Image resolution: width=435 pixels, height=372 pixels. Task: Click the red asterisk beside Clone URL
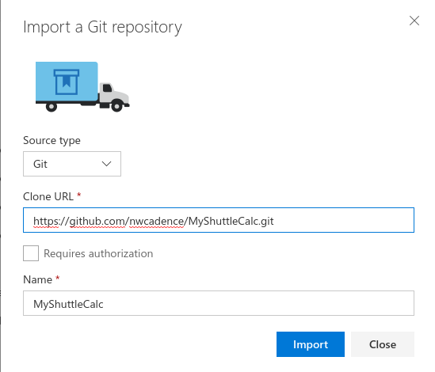pos(78,195)
